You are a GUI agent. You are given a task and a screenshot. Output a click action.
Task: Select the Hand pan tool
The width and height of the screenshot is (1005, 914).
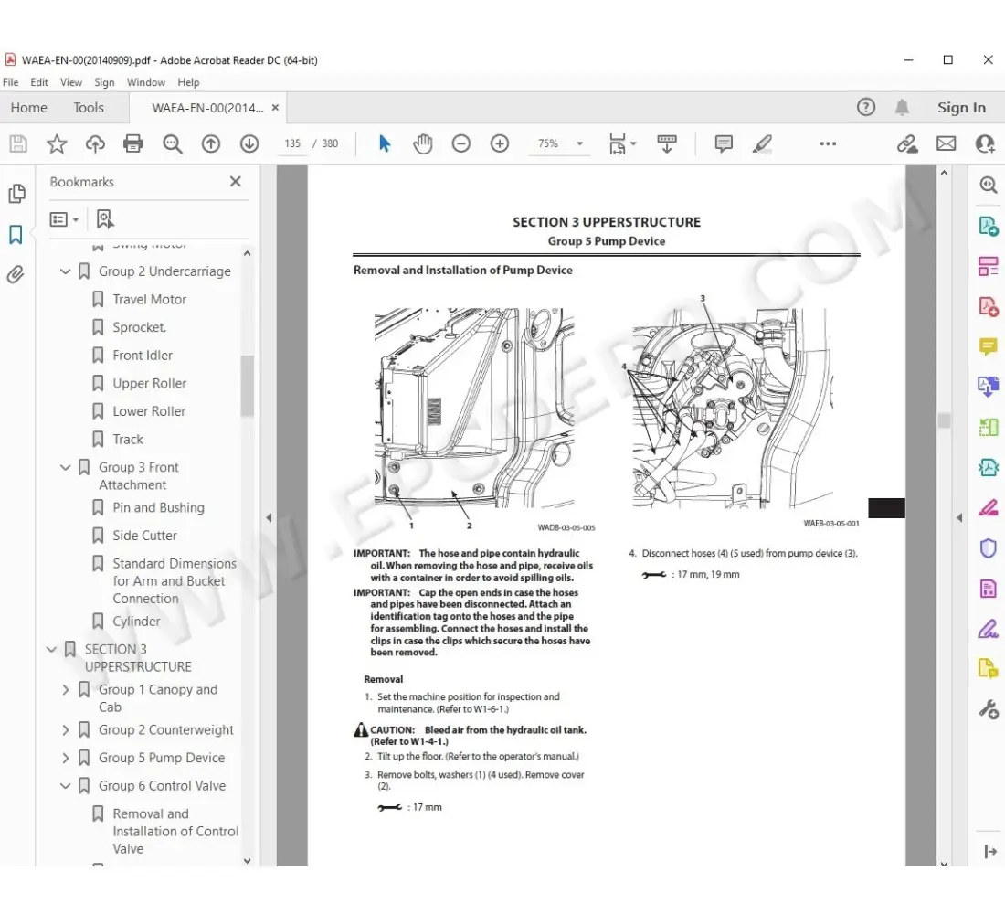point(423,143)
